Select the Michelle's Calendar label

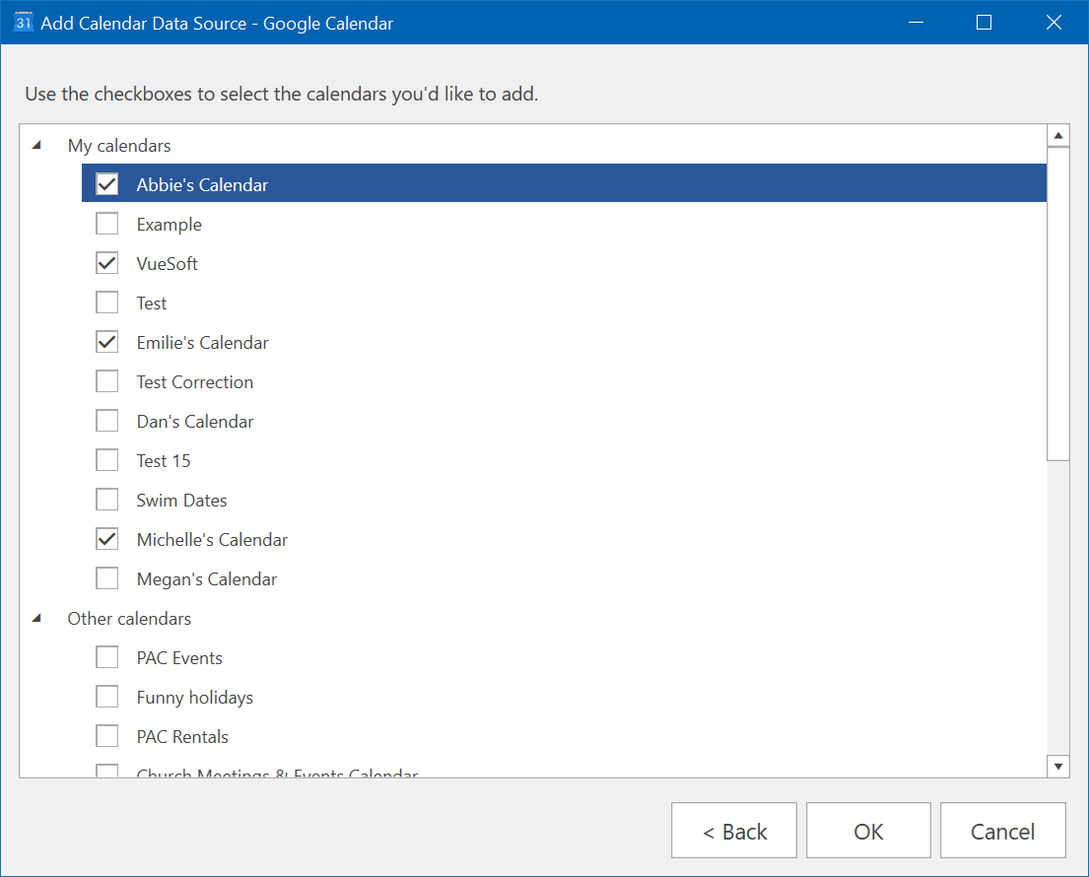pyautogui.click(x=212, y=540)
